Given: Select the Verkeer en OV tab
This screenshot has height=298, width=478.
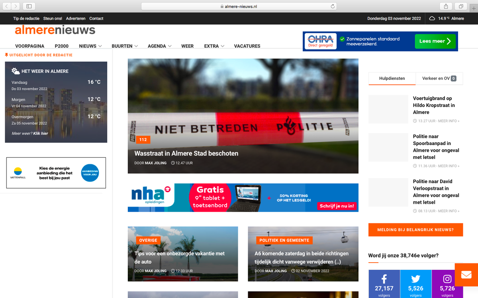Looking at the screenshot, I should click(439, 78).
